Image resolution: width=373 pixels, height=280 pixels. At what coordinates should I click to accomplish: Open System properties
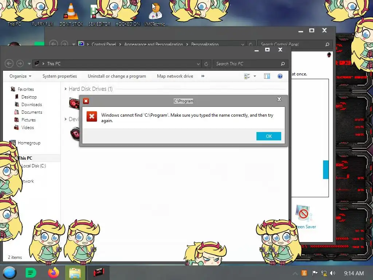click(60, 76)
